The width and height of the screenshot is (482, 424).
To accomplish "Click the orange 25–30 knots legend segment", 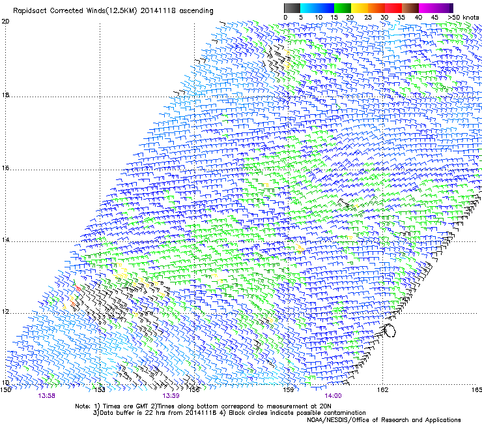I will tap(376, 8).
